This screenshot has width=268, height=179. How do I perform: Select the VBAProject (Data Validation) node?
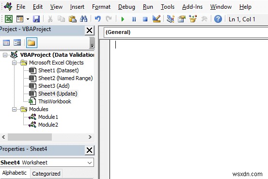57,55
